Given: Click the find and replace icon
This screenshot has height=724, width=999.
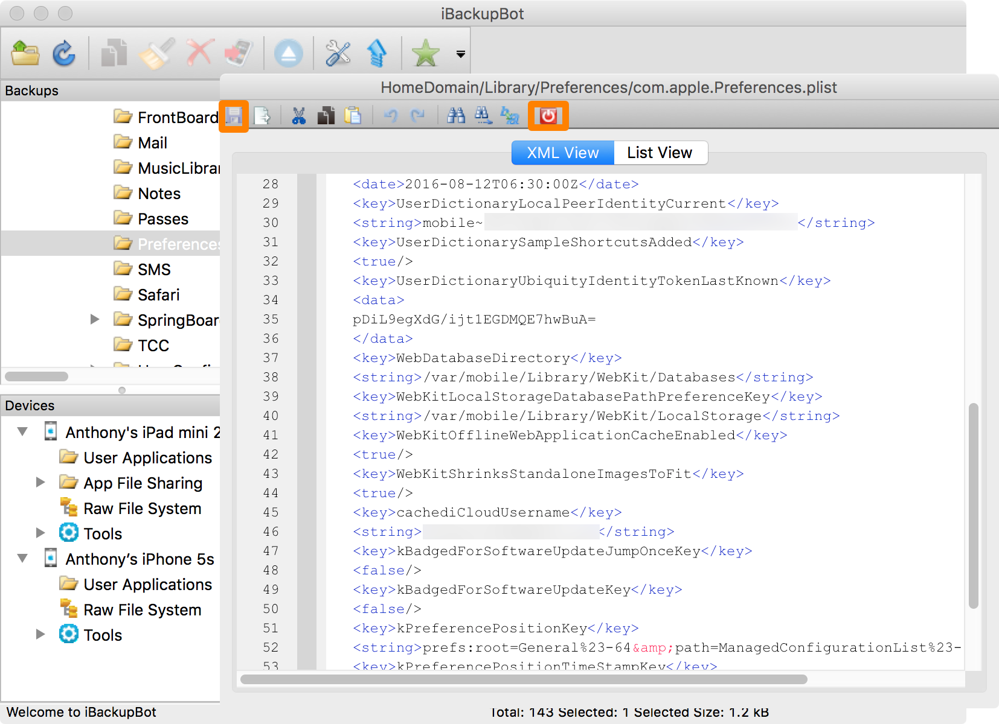Looking at the screenshot, I should pyautogui.click(x=510, y=116).
